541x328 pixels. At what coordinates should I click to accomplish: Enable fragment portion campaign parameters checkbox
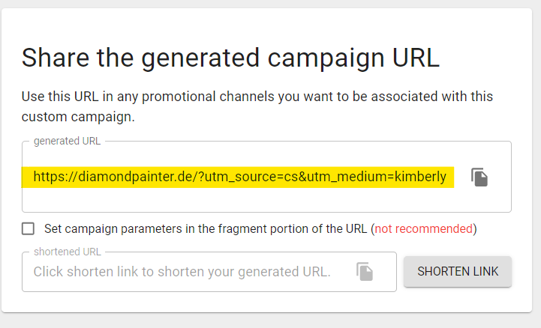tap(29, 228)
